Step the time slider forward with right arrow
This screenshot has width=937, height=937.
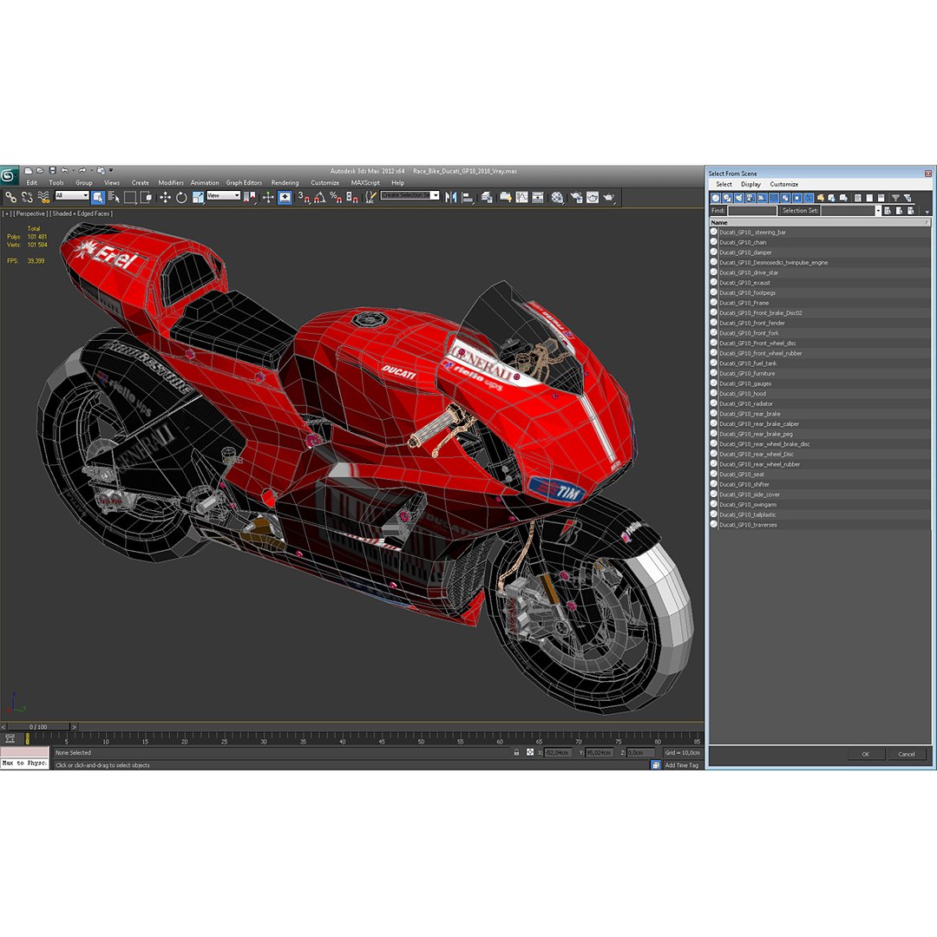pyautogui.click(x=74, y=727)
